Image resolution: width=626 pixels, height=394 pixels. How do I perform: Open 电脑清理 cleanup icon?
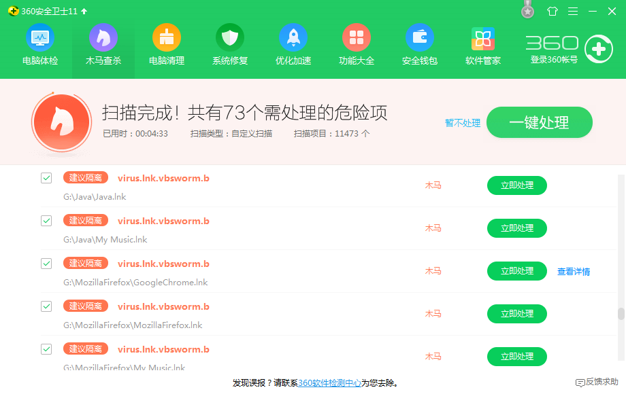pos(167,37)
